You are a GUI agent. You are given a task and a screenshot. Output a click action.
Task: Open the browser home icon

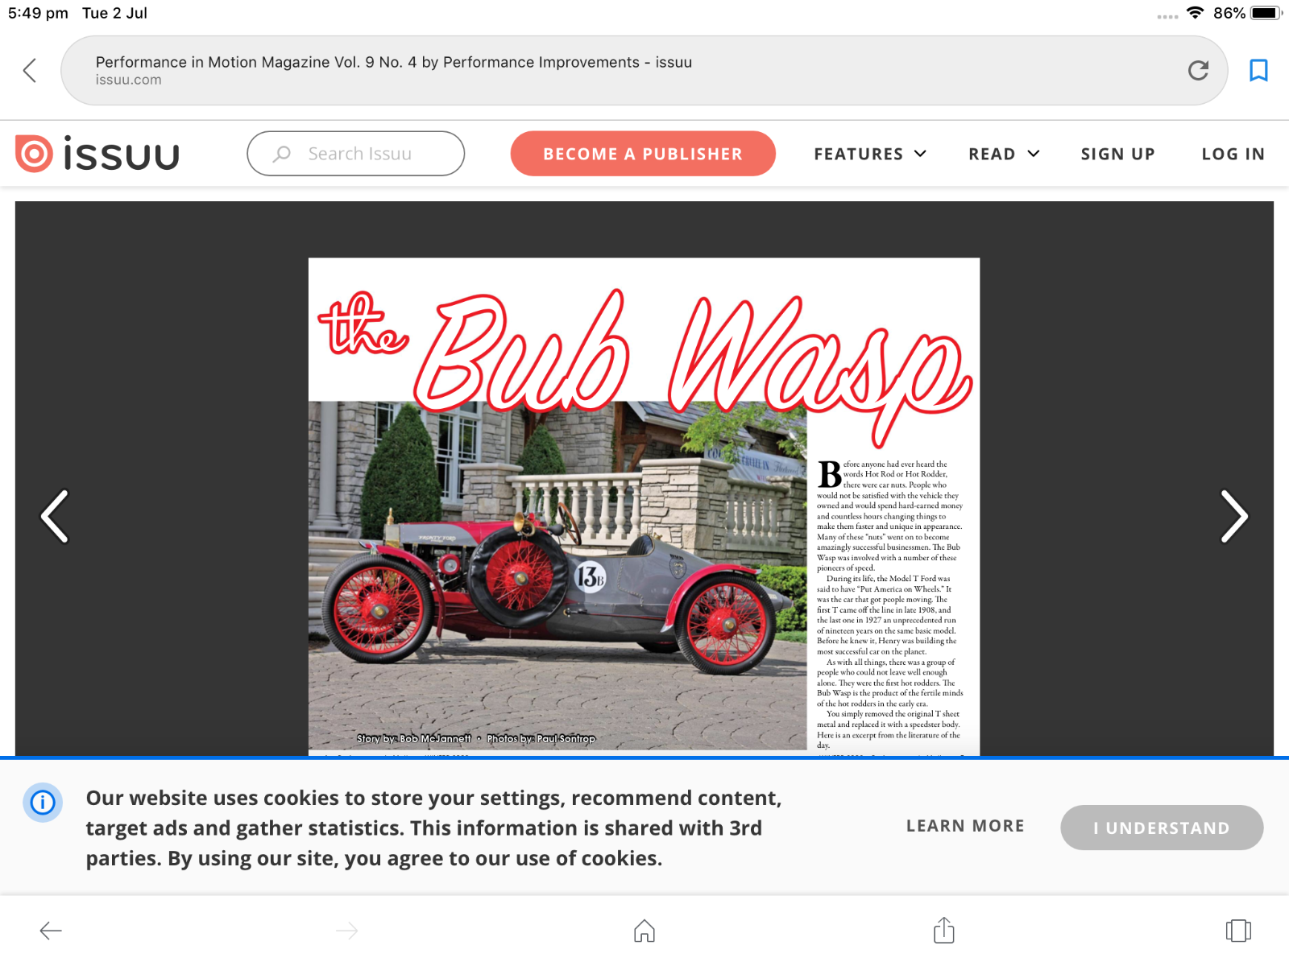[x=644, y=931]
